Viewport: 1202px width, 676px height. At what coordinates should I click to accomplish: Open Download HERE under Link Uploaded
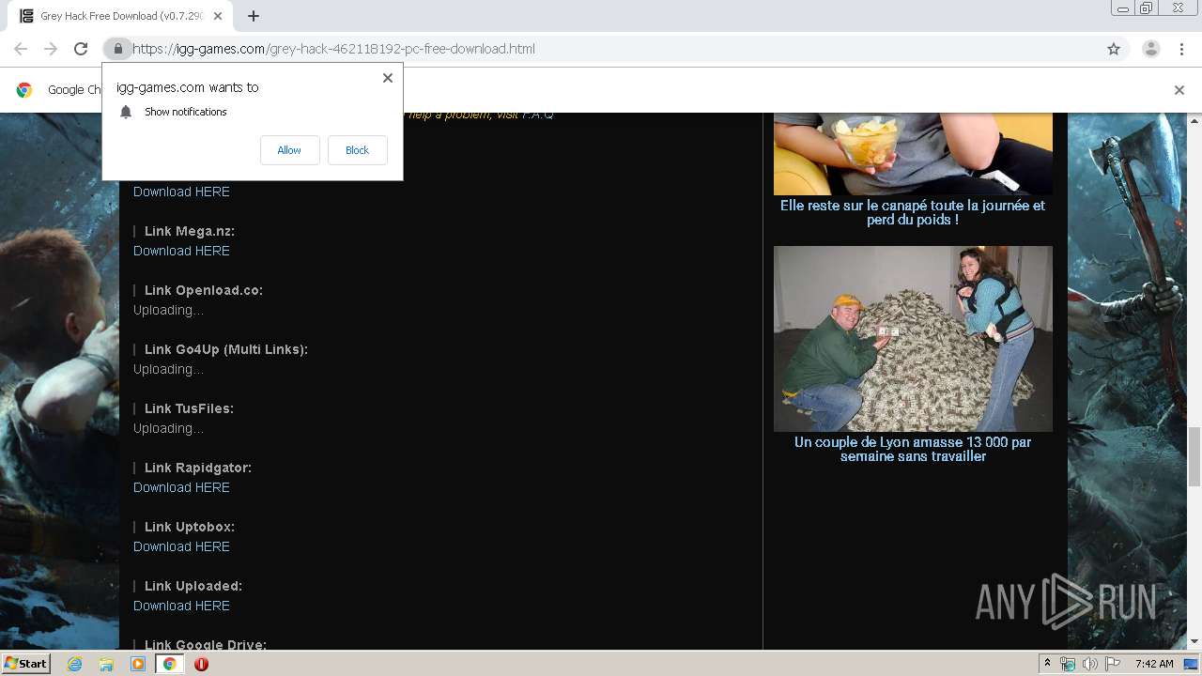click(181, 606)
